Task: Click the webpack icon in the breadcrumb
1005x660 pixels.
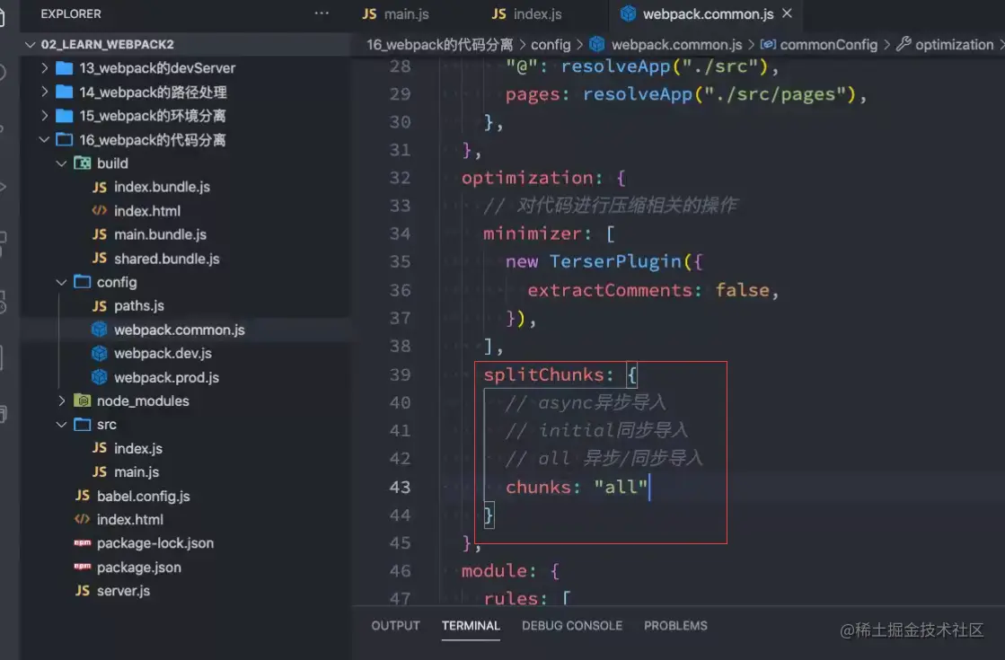Action: click(x=596, y=44)
